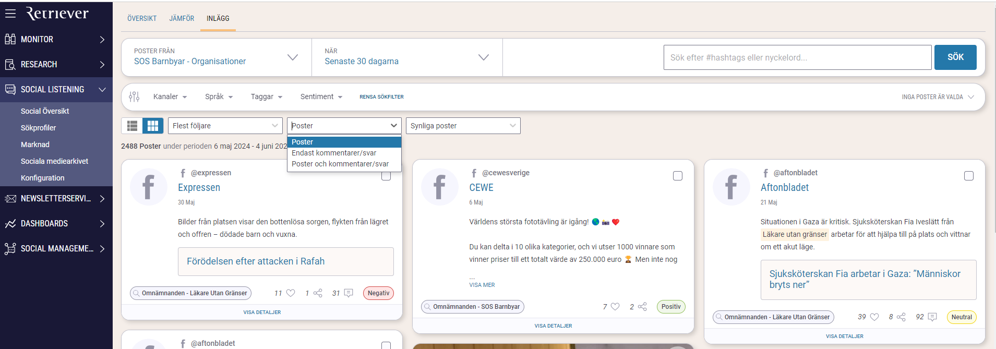Screen dimensions: 996x349
Task: Click search icon in SOS Barnbyar tag
Action: click(x=427, y=306)
